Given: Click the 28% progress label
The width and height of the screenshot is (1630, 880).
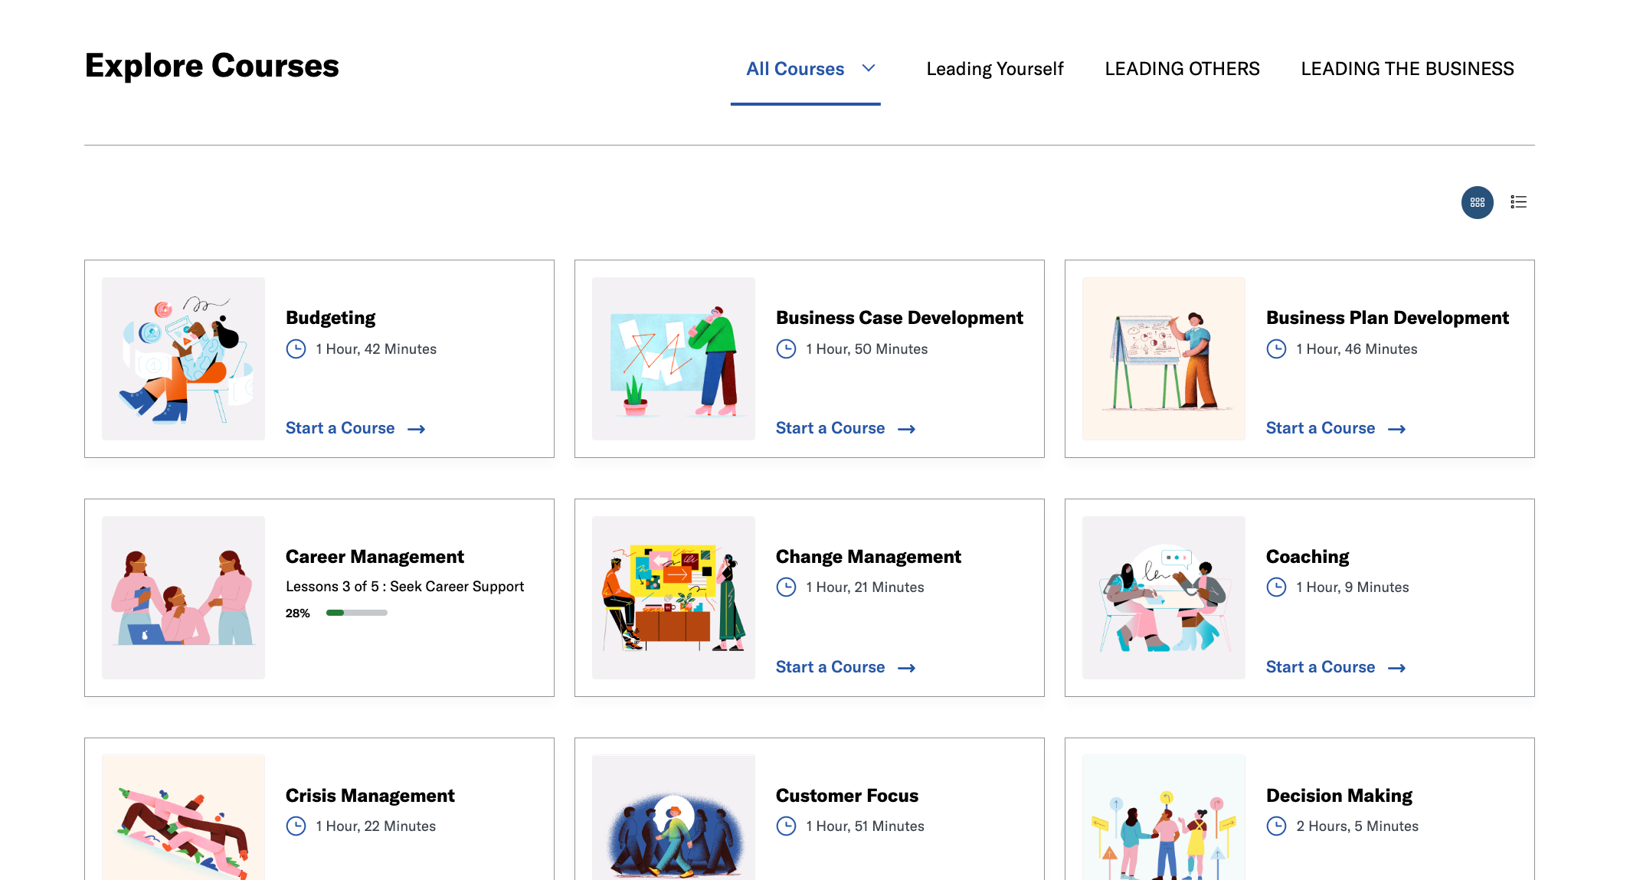Looking at the screenshot, I should click(298, 613).
